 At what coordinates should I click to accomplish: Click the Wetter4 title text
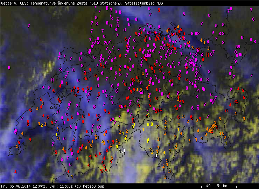[x=8, y=3]
